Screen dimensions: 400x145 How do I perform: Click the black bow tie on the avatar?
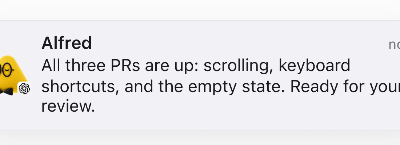click(x=6, y=91)
